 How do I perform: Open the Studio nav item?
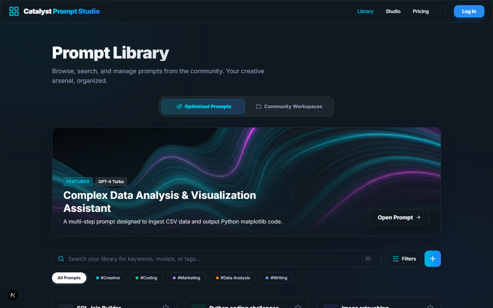click(x=393, y=11)
